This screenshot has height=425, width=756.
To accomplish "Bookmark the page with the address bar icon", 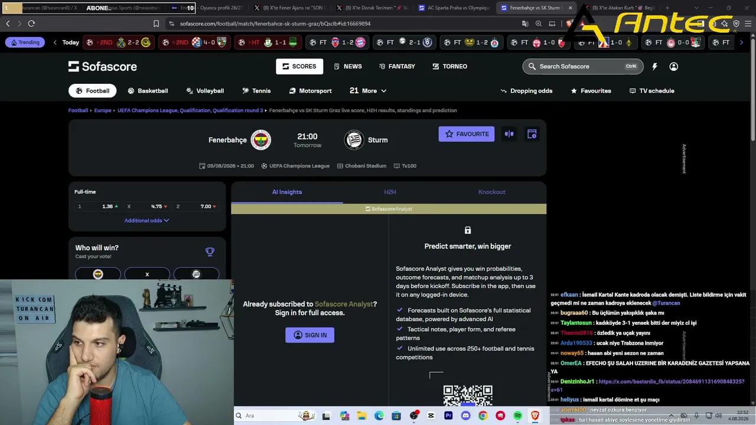I will pyautogui.click(x=156, y=24).
